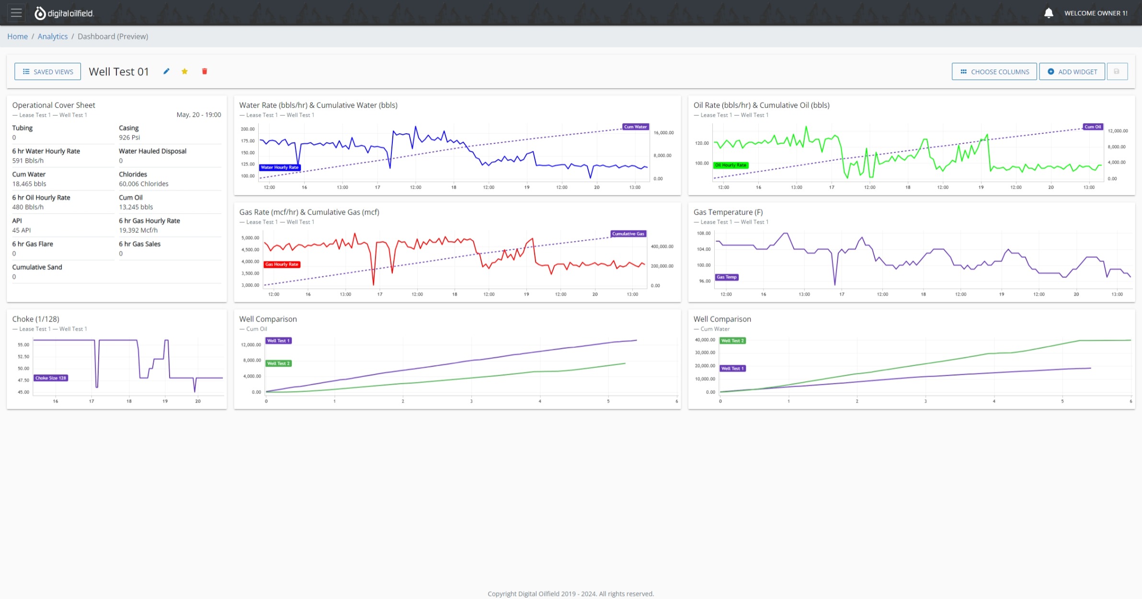The width and height of the screenshot is (1142, 599).
Task: Delete the view using the red trash icon
Action: (x=205, y=71)
